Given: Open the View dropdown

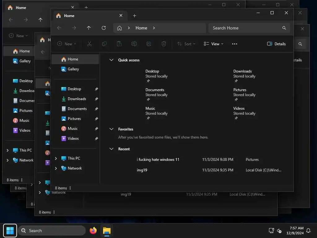Looking at the screenshot, I should 214,44.
